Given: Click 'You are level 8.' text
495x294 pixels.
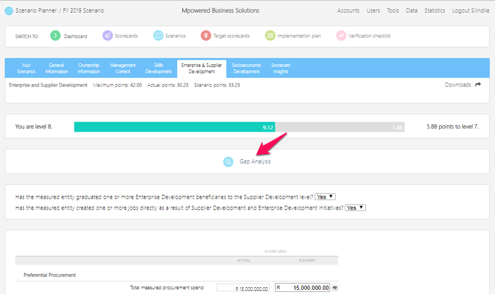Looking at the screenshot, I should (x=34, y=126).
